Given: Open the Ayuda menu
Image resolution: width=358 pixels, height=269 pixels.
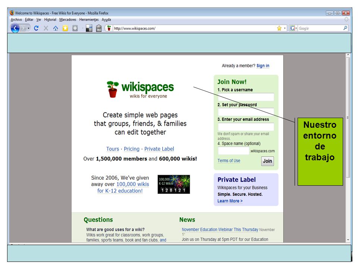Looking at the screenshot, I should (106, 20).
